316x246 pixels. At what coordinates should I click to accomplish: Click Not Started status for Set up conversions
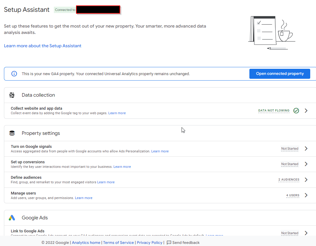point(290,164)
